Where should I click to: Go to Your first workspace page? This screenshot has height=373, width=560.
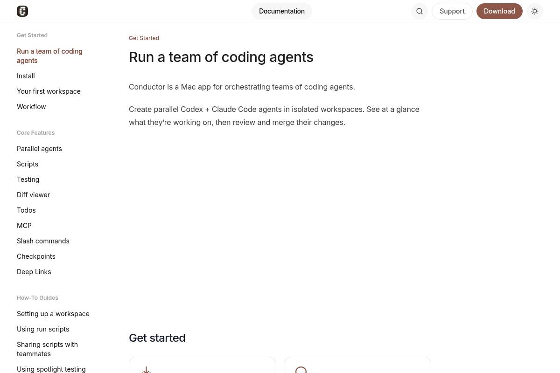tap(49, 91)
